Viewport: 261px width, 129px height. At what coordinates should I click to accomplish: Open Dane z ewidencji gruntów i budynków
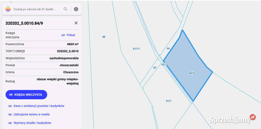[x=39, y=106]
